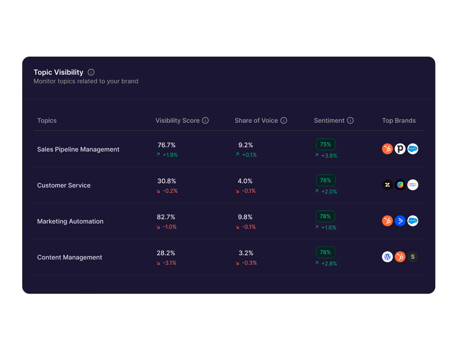Click the info icon next to Topic Visibility
The width and height of the screenshot is (458, 349).
[91, 72]
